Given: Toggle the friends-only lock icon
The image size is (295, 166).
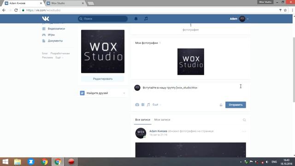Looking at the screenshot, I should pos(221,105).
